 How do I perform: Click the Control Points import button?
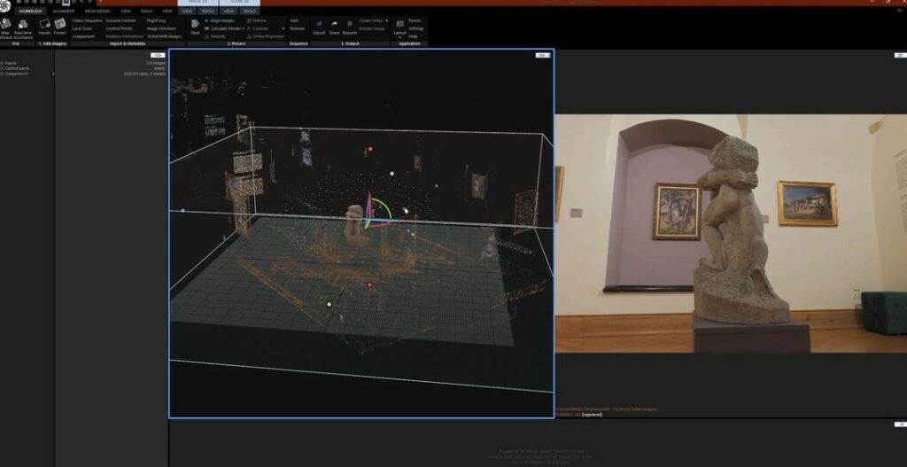point(120,28)
